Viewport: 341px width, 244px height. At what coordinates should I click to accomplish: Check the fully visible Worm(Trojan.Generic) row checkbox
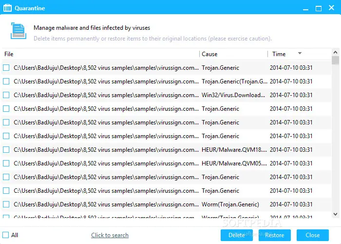[6, 204]
